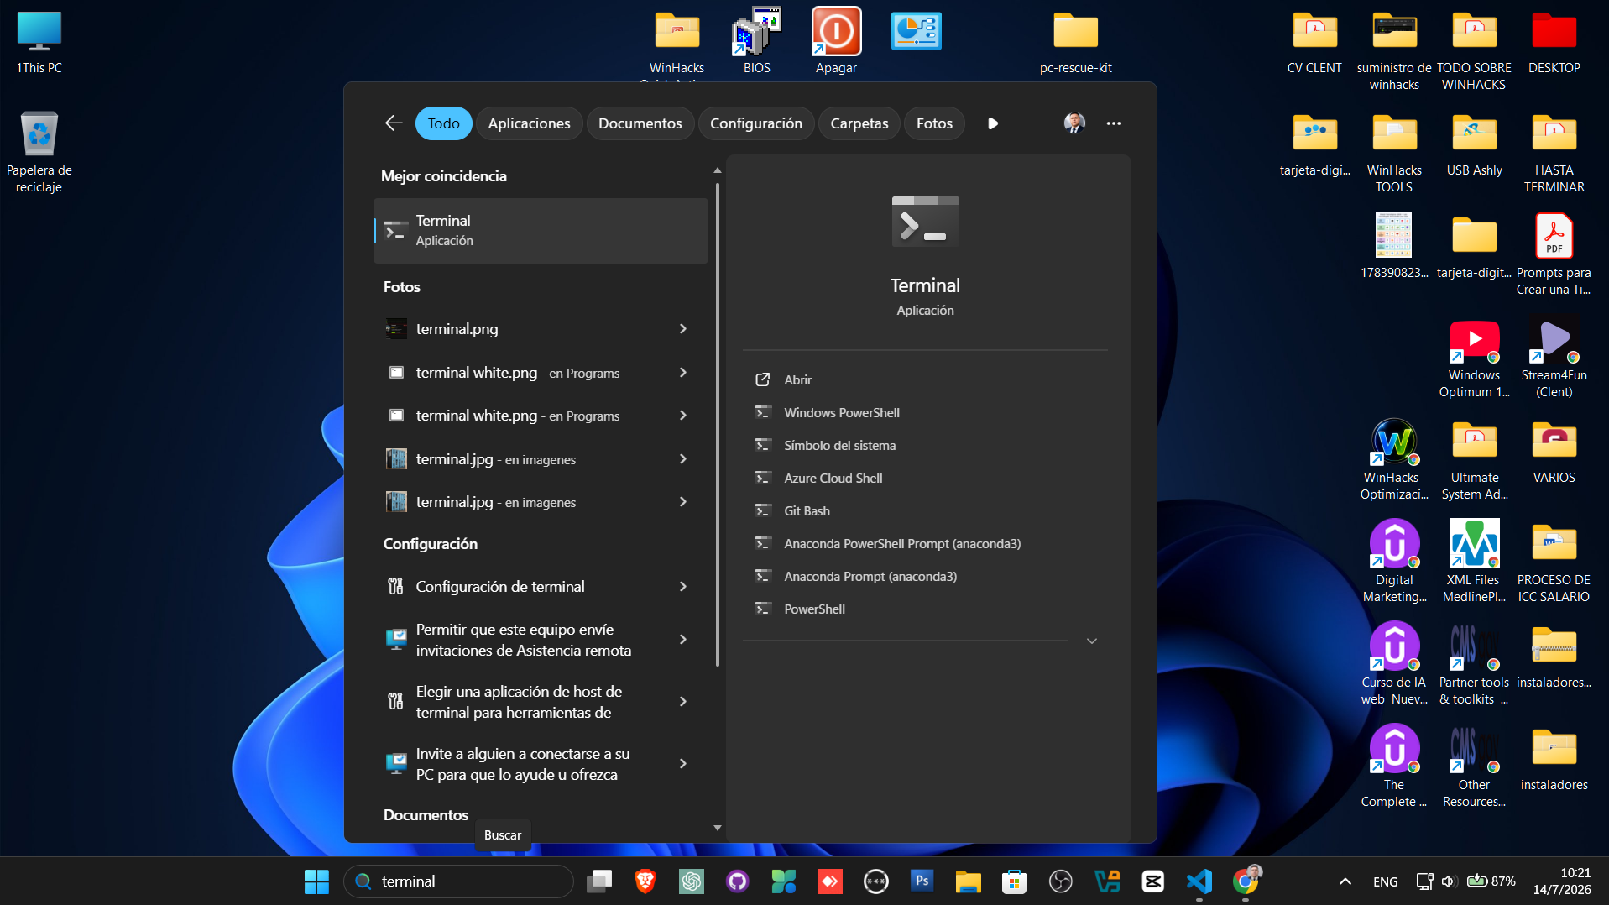Click scroll down arrow of results list
This screenshot has height=905, width=1609.
point(718,828)
